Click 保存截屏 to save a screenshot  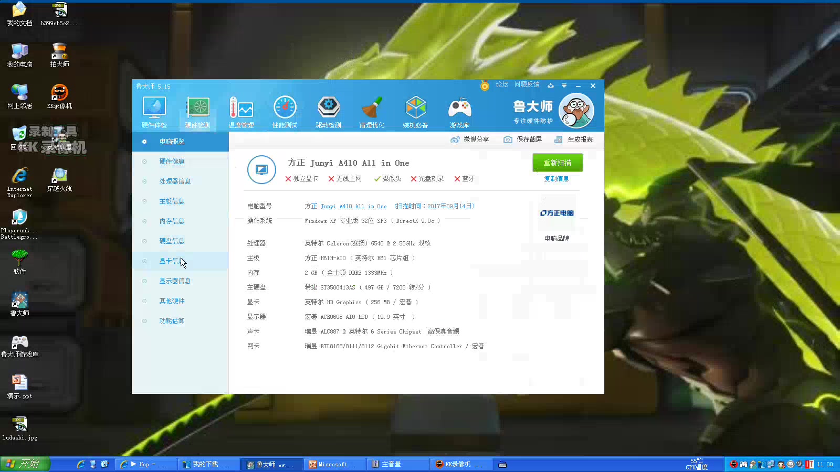click(x=522, y=140)
